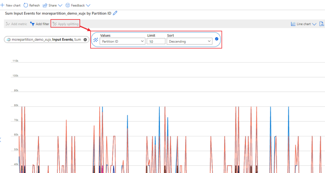The height and width of the screenshot is (173, 325).
Task: Click the Add filter funnel icon
Action: pos(32,24)
